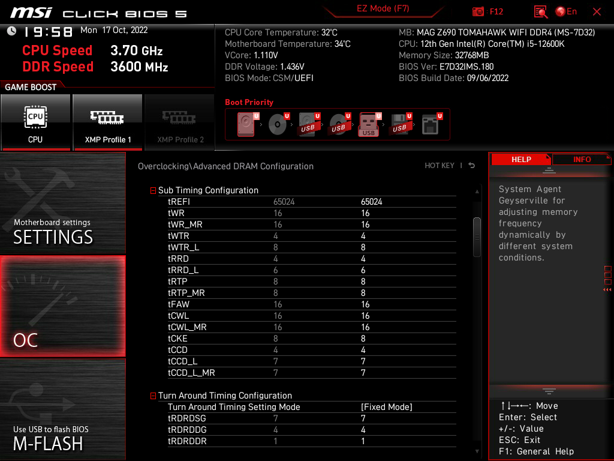
Task: Switch to the INFO tab
Action: pyautogui.click(x=582, y=159)
